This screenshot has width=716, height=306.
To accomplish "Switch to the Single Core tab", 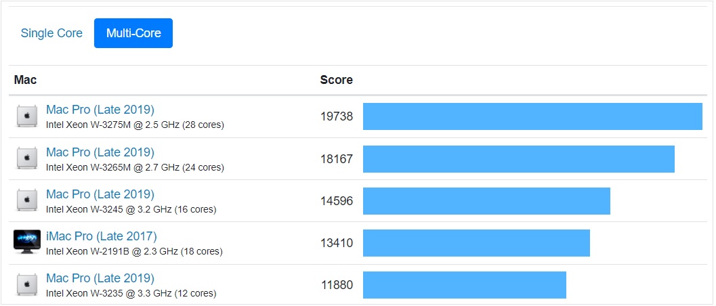I will point(51,33).
